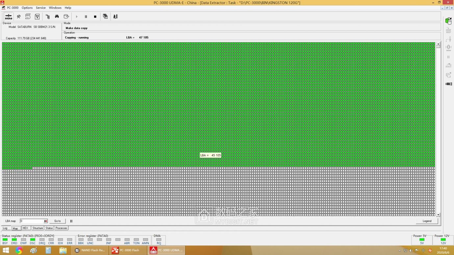
Task: Click the Make data copy mode text
Action: click(77, 28)
